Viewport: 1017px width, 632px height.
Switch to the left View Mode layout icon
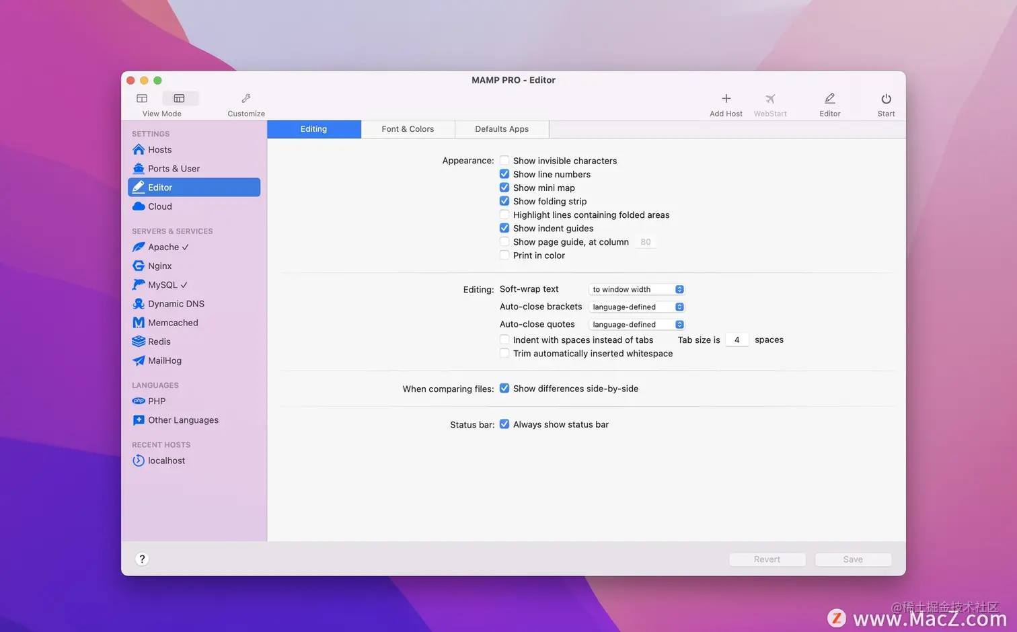(142, 98)
